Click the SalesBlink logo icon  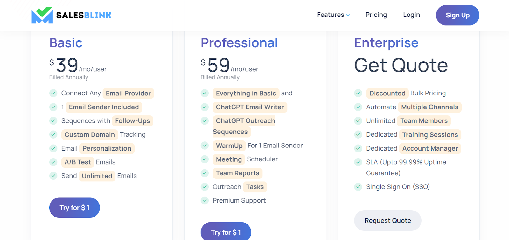(42, 15)
